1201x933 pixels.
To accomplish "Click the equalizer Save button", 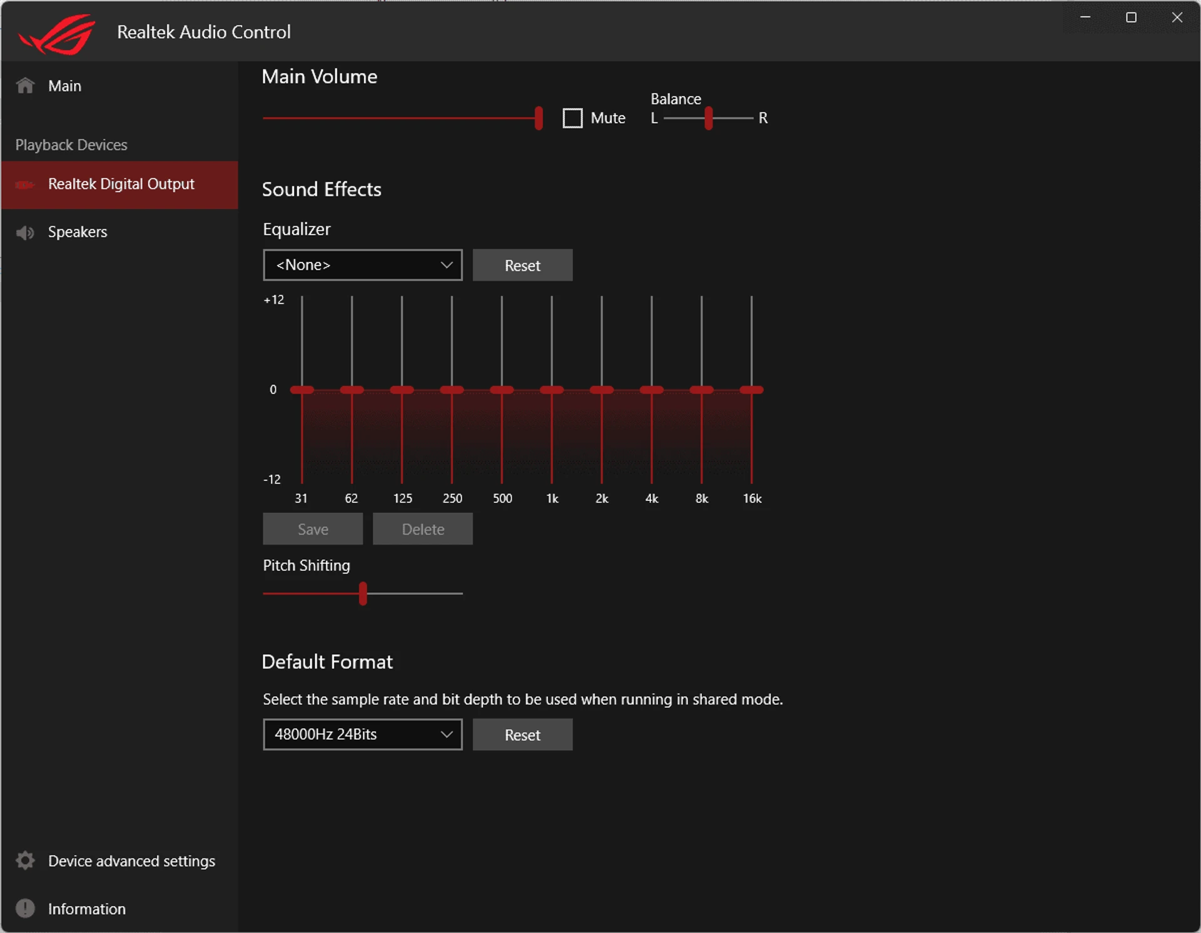I will [313, 529].
